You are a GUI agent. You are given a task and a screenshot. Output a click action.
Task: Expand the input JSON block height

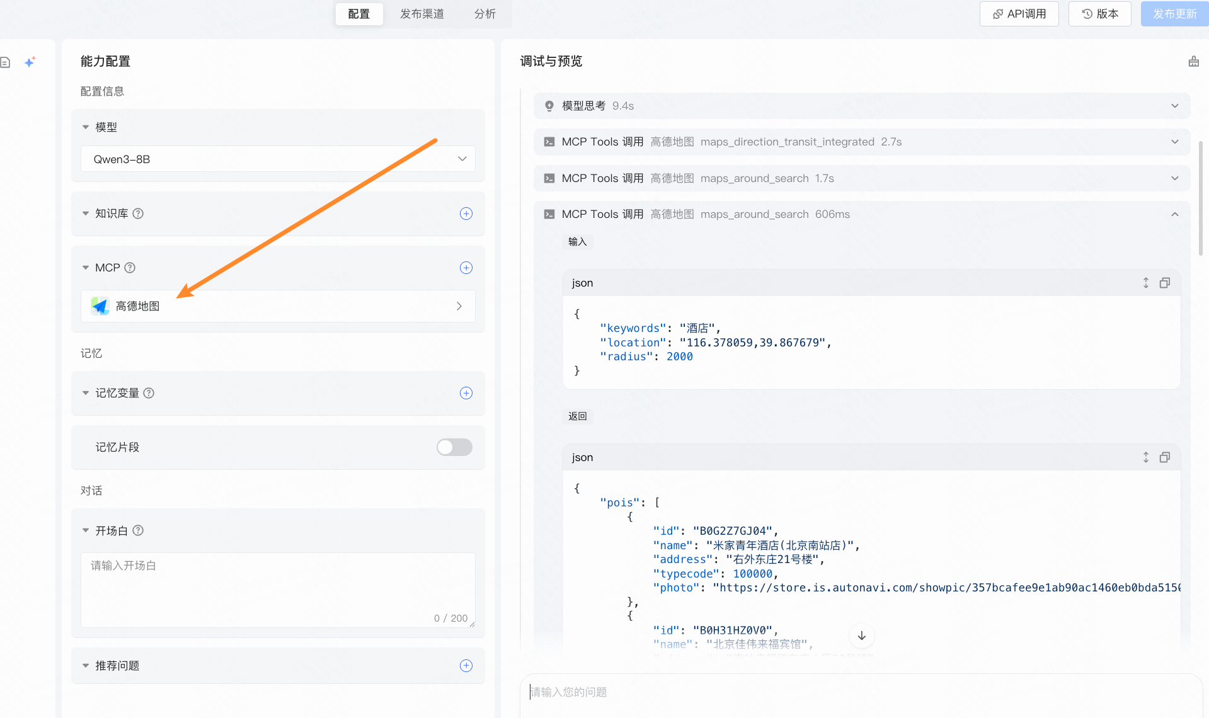tap(1146, 283)
